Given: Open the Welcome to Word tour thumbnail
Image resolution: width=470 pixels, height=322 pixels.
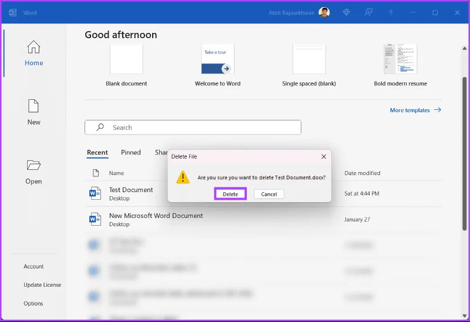Looking at the screenshot, I should [217, 59].
